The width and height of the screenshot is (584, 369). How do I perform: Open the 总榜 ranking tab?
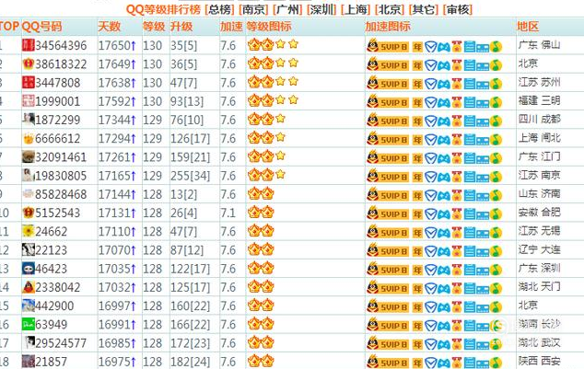coord(220,9)
